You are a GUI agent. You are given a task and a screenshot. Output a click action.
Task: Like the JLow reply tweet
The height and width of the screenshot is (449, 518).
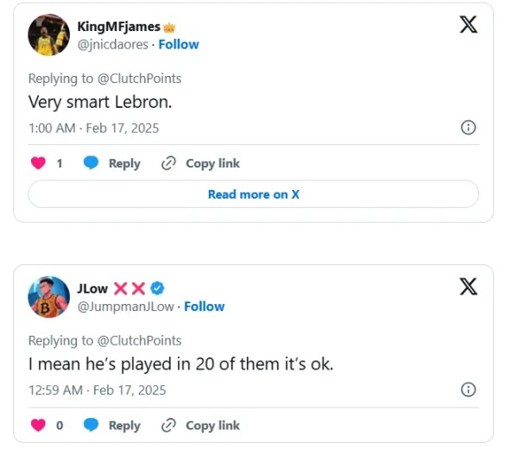coord(38,425)
